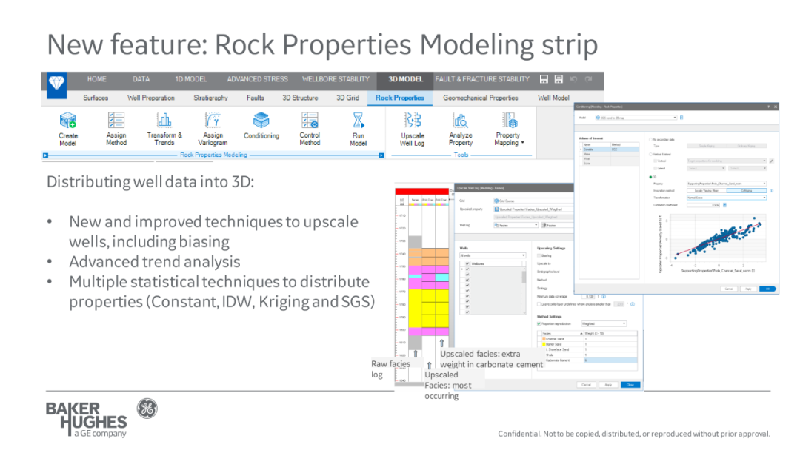
Task: Toggle Leave cells/layer undefined checkbox
Action: click(x=539, y=304)
